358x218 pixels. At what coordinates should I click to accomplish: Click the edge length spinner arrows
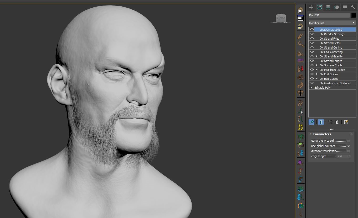(x=349, y=156)
